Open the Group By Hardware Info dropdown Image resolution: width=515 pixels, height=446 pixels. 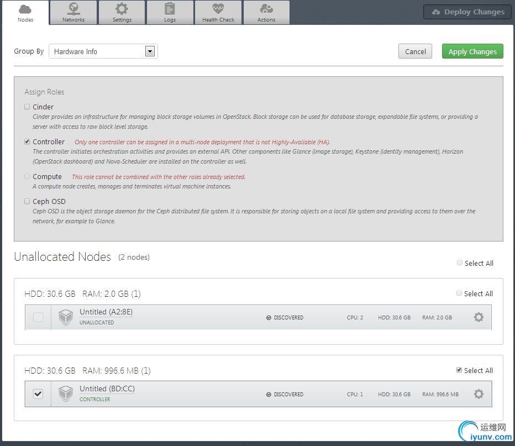click(x=103, y=51)
